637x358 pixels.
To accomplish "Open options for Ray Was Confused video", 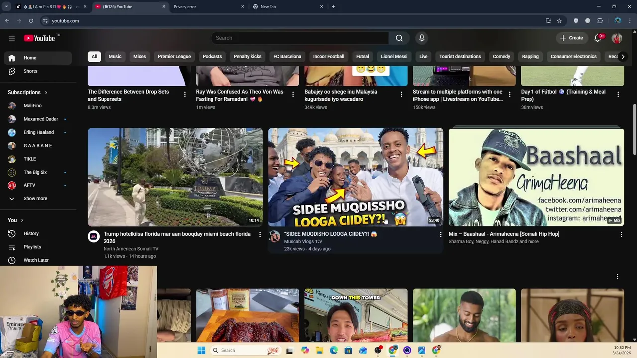I will coord(293,94).
